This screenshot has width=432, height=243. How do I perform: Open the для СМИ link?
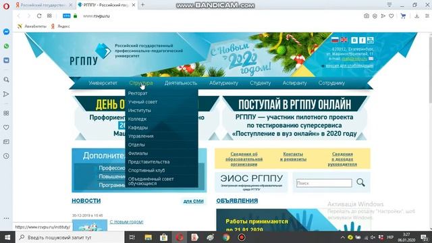[x=194, y=201]
